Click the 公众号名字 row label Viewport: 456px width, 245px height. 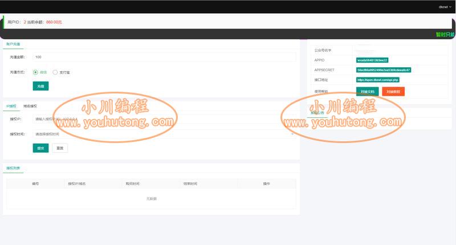(x=323, y=50)
